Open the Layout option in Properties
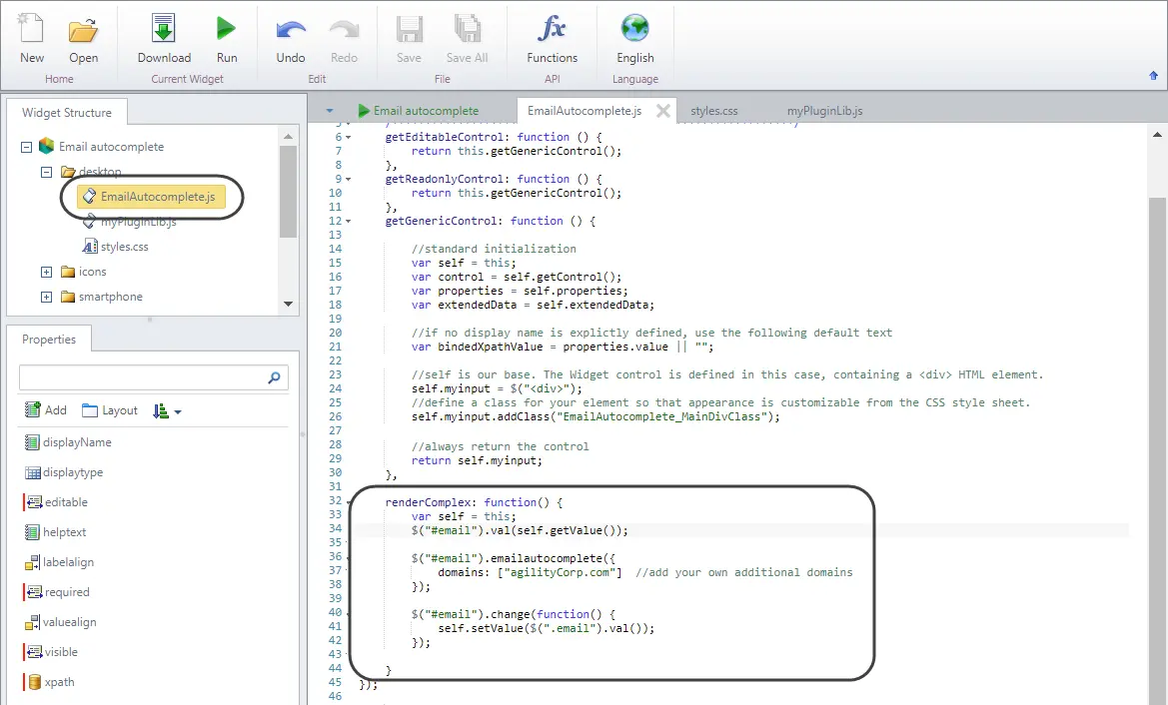1168x705 pixels. [x=110, y=410]
